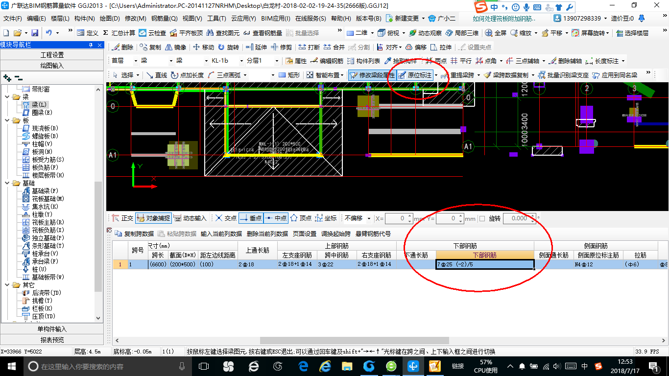The width and height of the screenshot is (669, 376).
Task: Click 镜像 mirror tool
Action: [175, 47]
